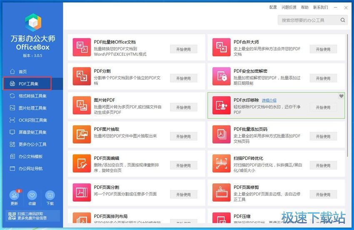The width and height of the screenshot is (354, 230).
Task: Open the 收藏 favorites heart icon in sidebar
Action: 32,195
